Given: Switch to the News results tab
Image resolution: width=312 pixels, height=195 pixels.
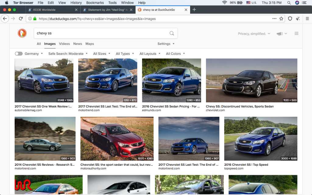Looking at the screenshot, I should (78, 44).
